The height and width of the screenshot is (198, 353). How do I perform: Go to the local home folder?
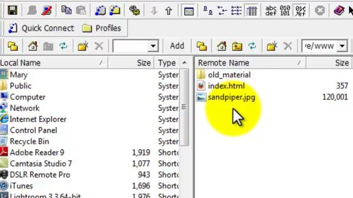point(33,46)
